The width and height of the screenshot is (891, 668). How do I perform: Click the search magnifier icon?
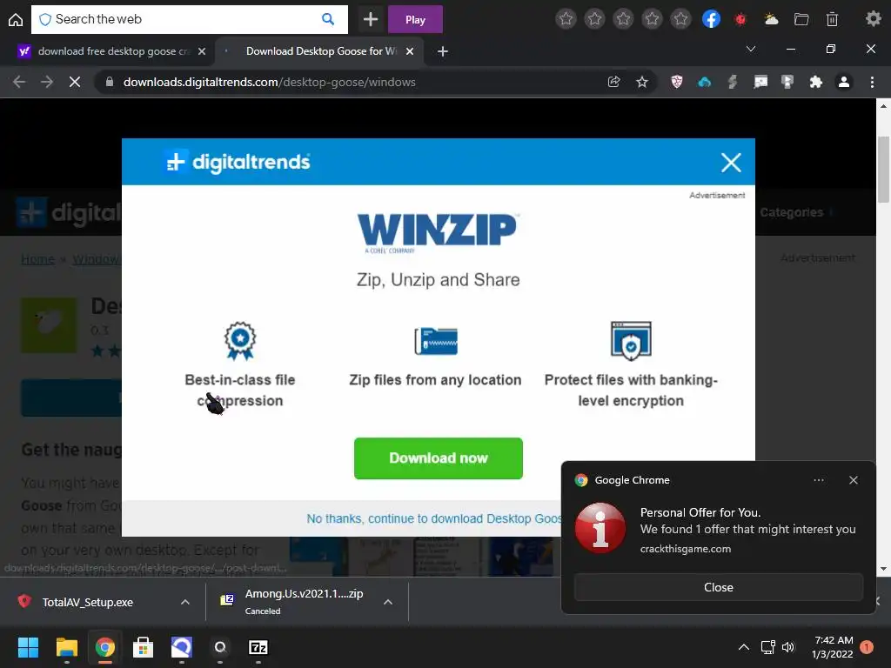328,19
